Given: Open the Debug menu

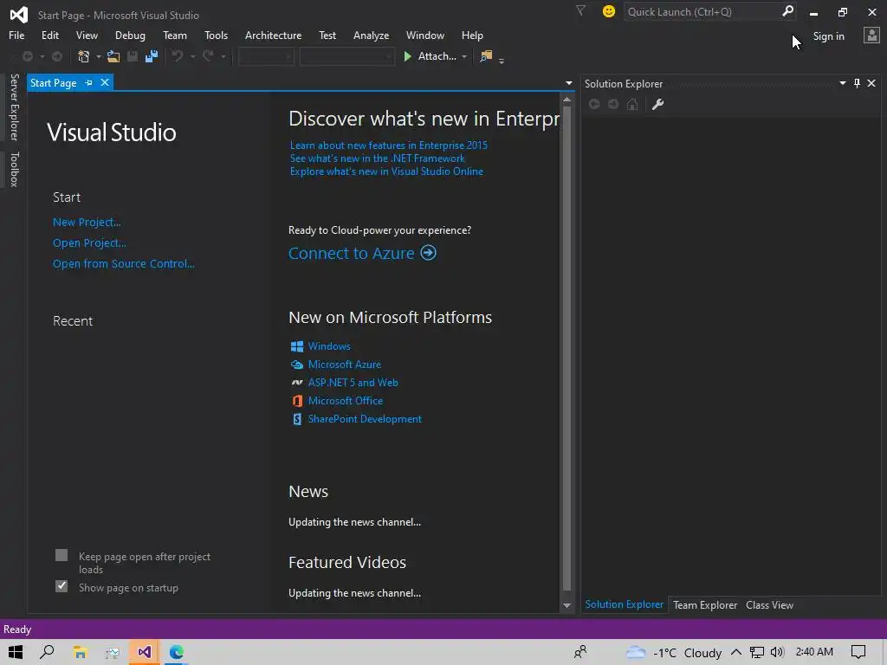Looking at the screenshot, I should point(130,35).
